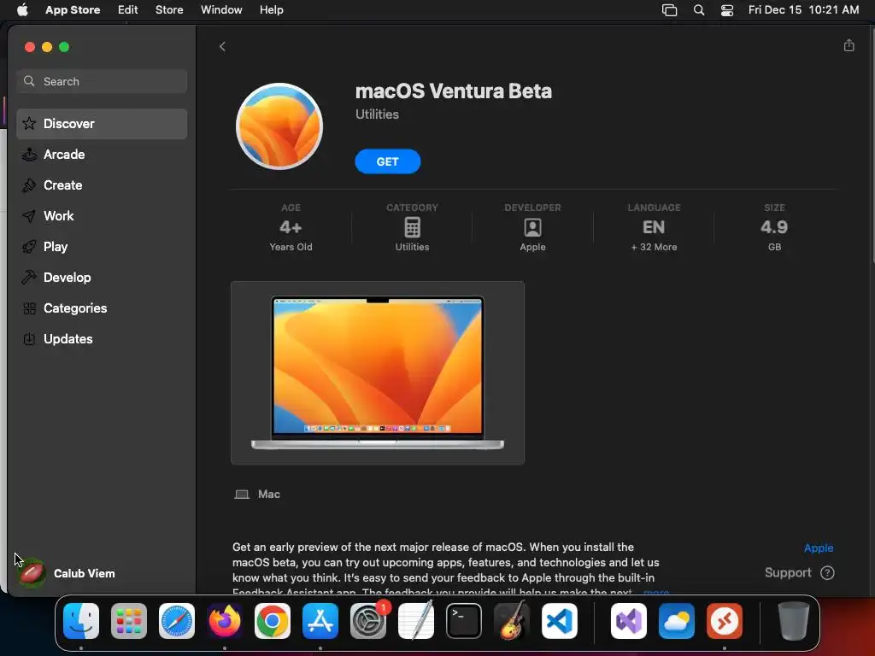Click the Support link
This screenshot has width=875, height=656.
click(787, 573)
